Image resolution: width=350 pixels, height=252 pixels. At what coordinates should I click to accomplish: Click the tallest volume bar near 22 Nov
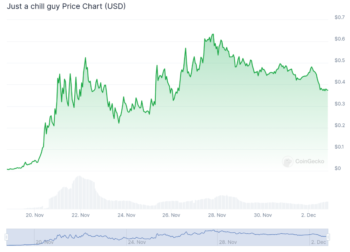click(x=79, y=192)
